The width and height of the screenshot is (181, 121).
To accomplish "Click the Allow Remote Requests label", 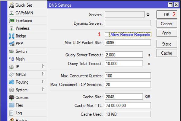I will click(x=130, y=35).
